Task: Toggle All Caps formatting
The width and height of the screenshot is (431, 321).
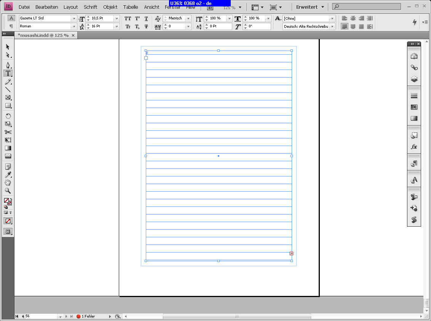Action: click(128, 18)
